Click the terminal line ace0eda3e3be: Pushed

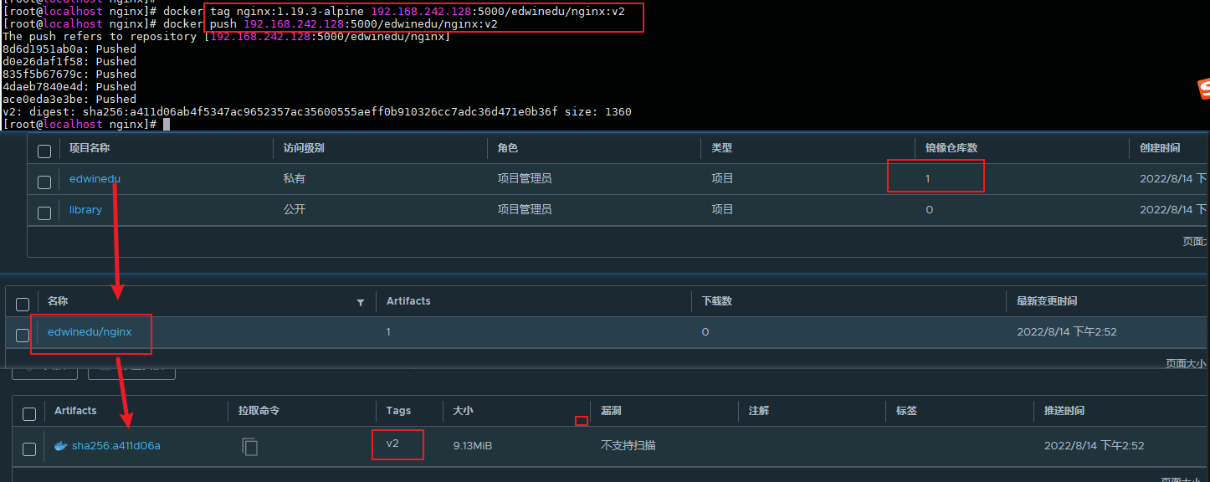click(x=69, y=99)
